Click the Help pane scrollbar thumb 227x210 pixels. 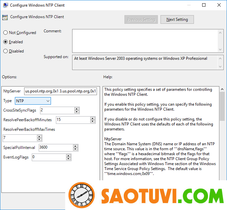(222, 106)
